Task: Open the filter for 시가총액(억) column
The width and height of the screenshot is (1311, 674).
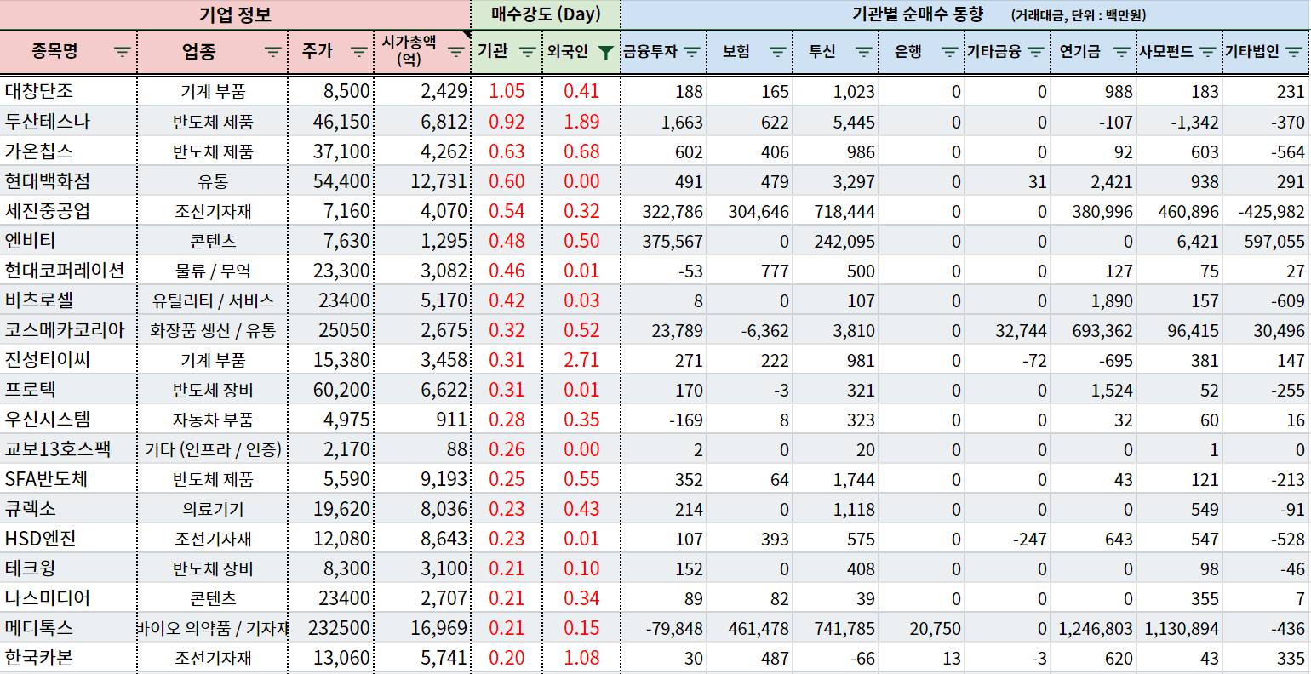Action: tap(456, 52)
